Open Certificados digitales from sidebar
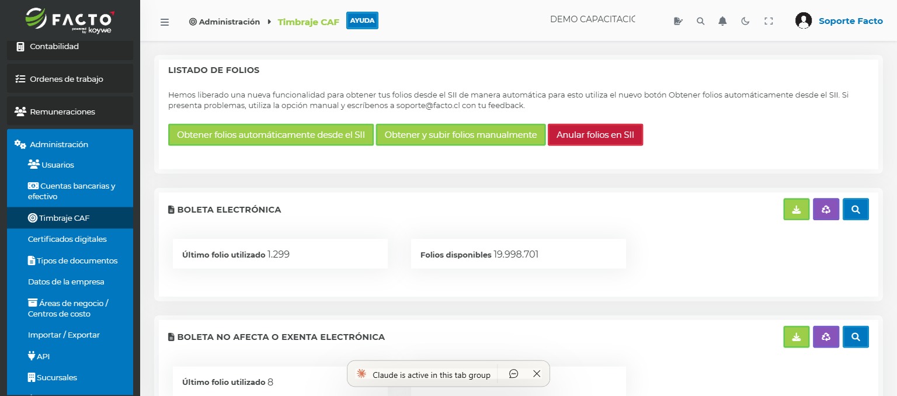This screenshot has height=396, width=897. (67, 239)
